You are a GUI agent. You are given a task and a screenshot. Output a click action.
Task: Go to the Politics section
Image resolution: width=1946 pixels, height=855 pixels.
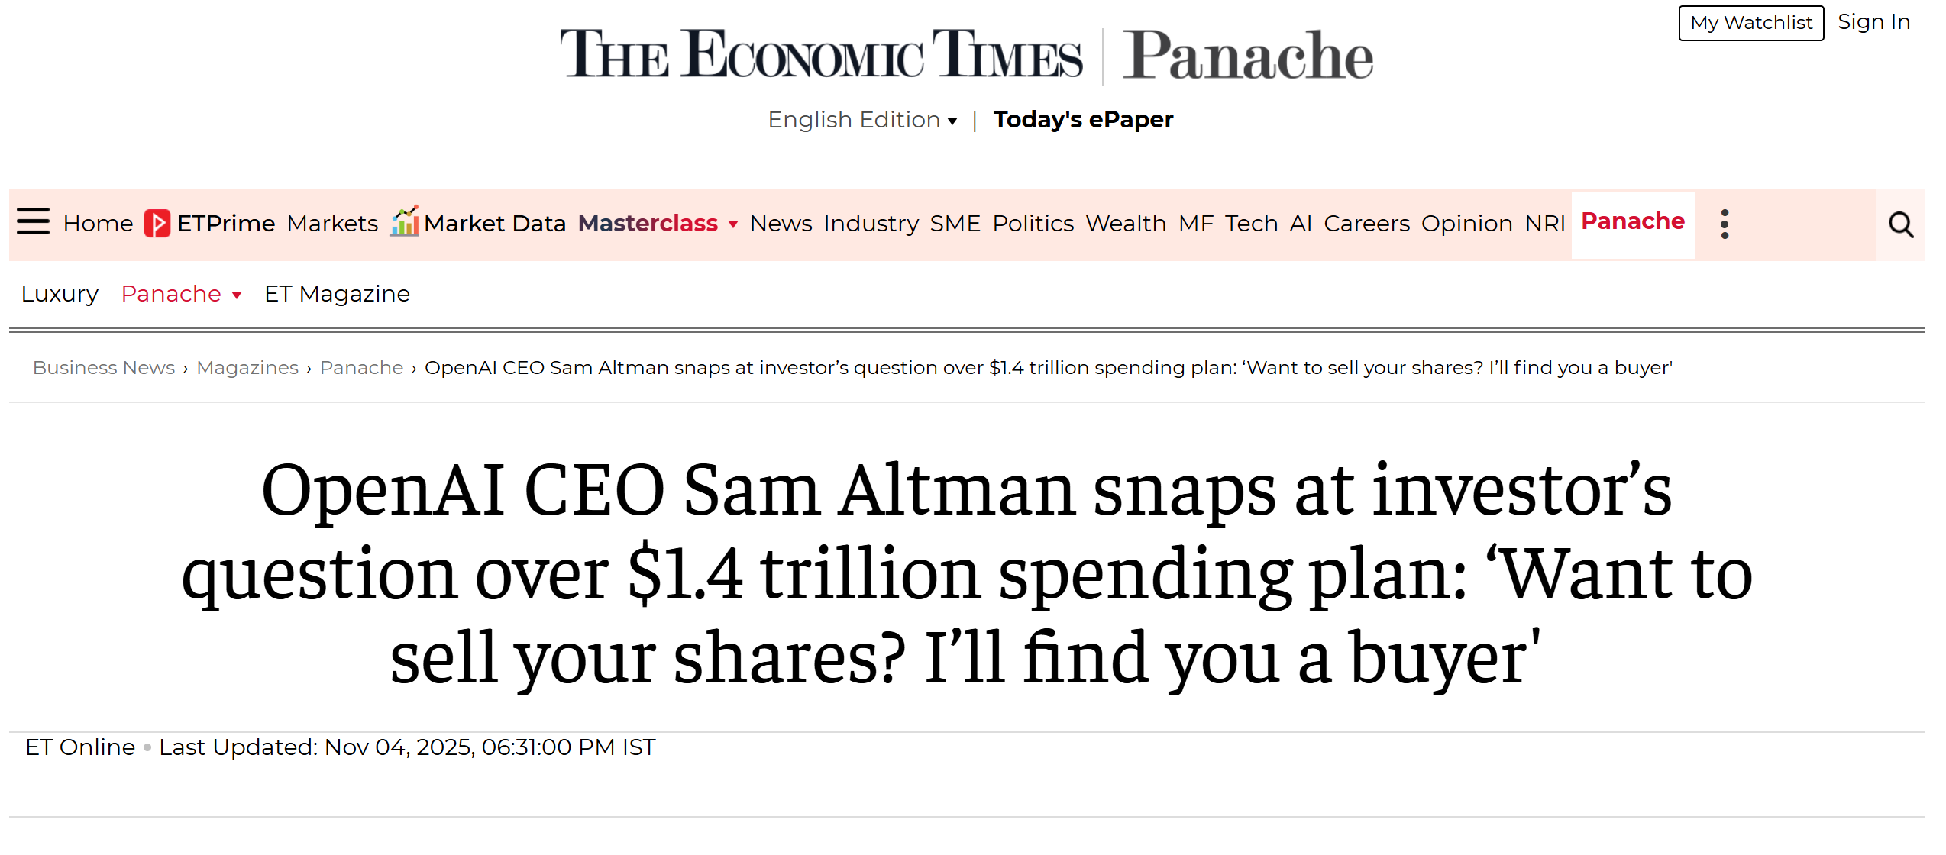point(1033,224)
